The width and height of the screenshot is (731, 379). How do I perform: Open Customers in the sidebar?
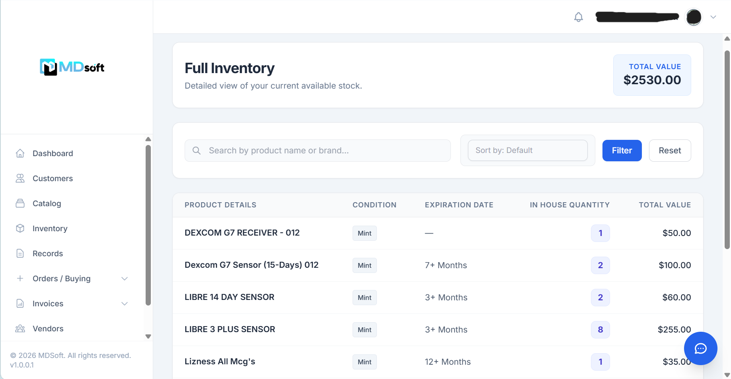click(53, 178)
